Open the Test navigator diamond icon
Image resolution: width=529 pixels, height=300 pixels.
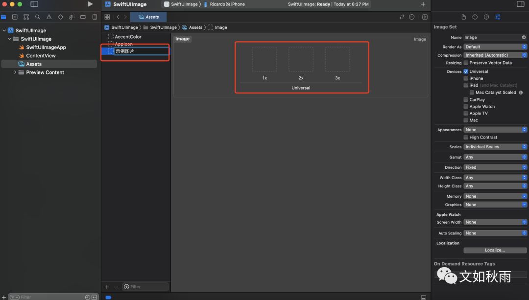point(60,17)
